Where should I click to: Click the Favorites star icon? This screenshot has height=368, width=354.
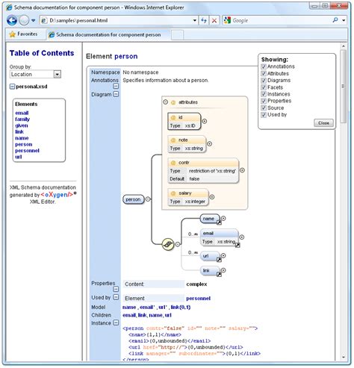click(12, 34)
